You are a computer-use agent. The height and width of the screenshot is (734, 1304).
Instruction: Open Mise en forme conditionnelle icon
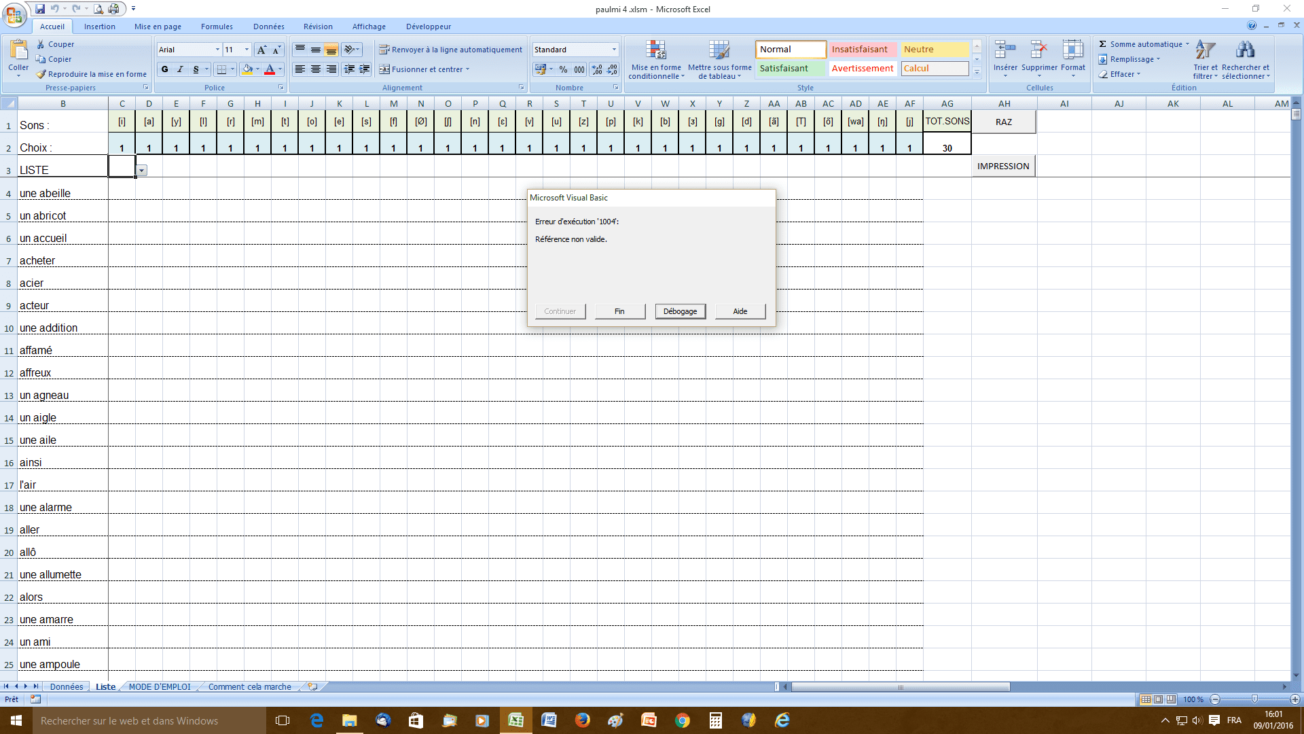(x=655, y=51)
